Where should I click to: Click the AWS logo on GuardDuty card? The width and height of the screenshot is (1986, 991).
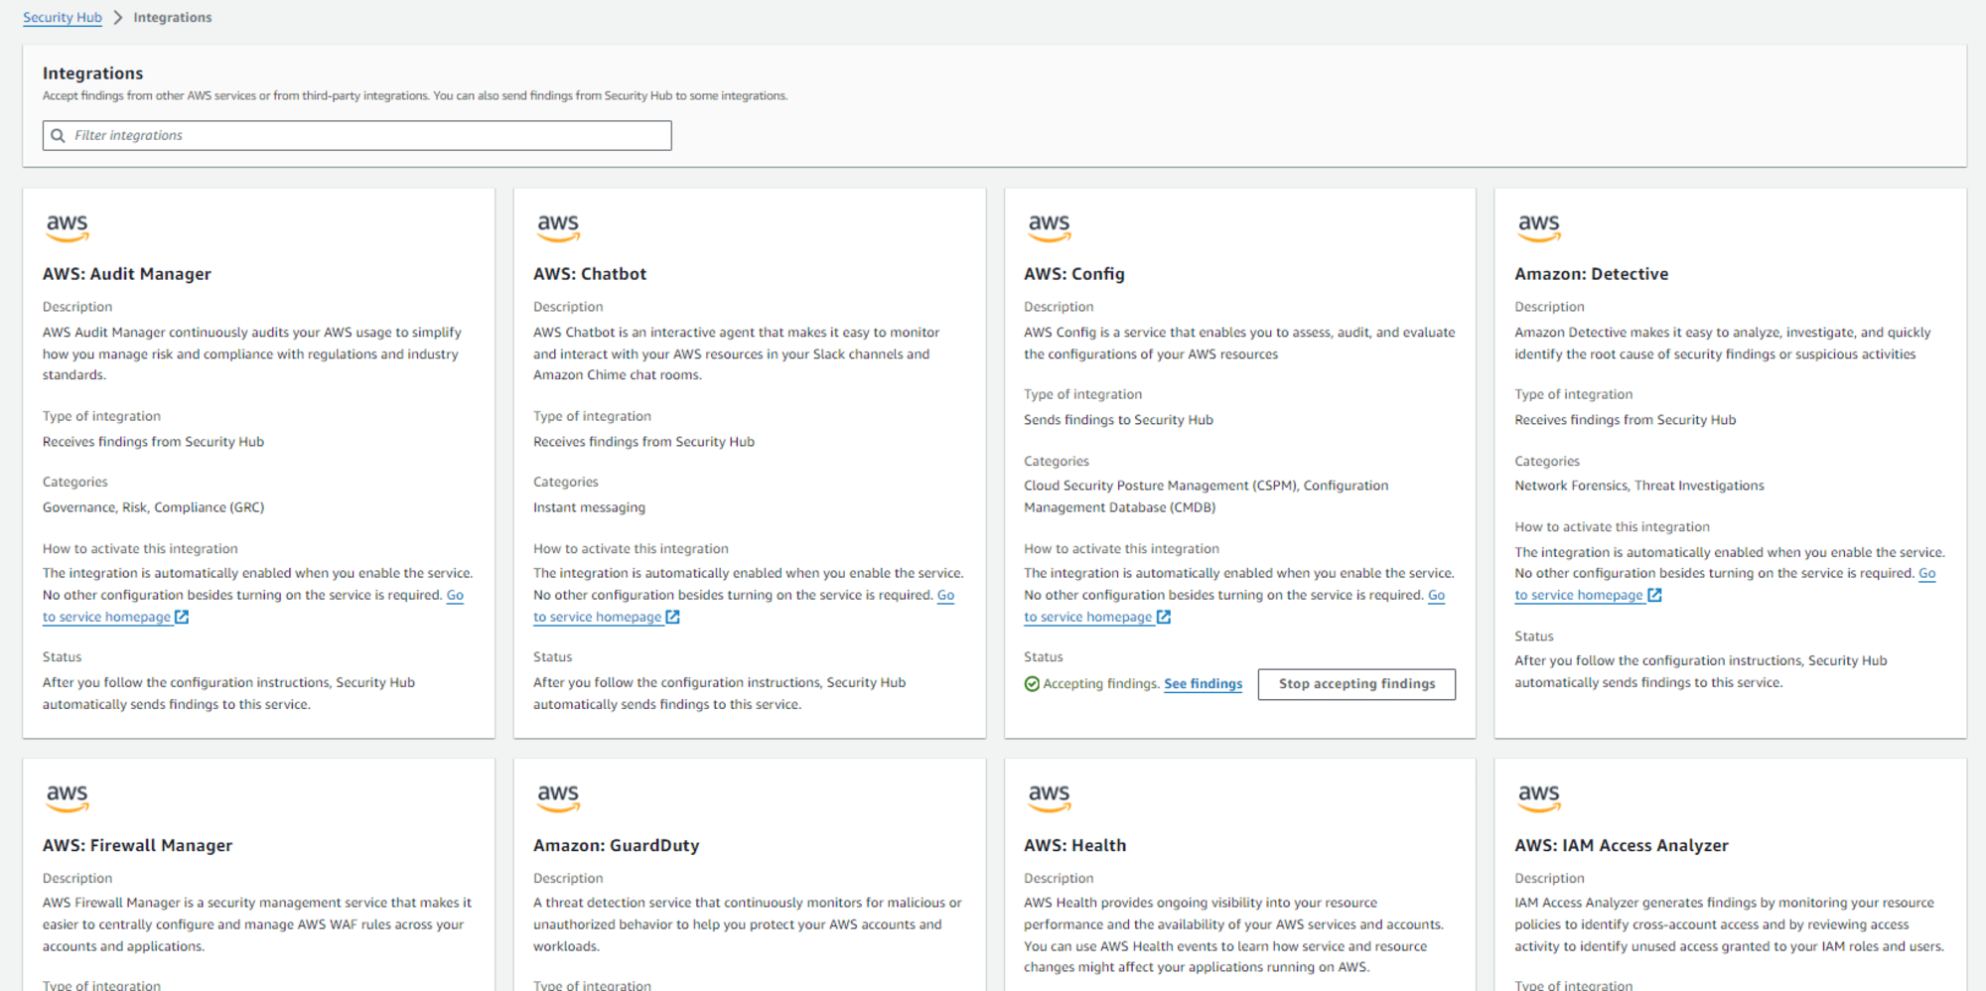558,798
